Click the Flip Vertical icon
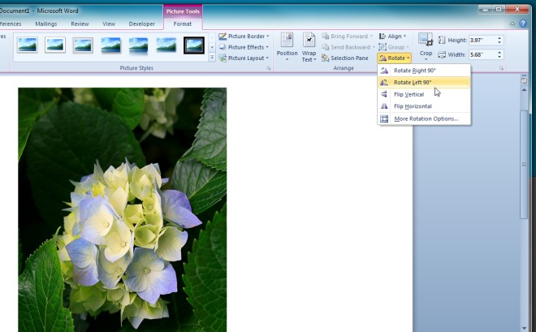This screenshot has width=536, height=332. [385, 94]
